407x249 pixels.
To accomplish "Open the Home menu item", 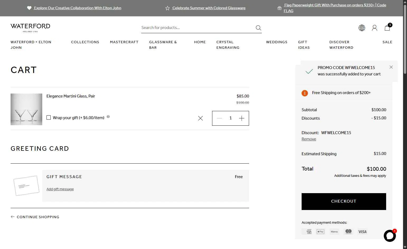I will [x=200, y=42].
